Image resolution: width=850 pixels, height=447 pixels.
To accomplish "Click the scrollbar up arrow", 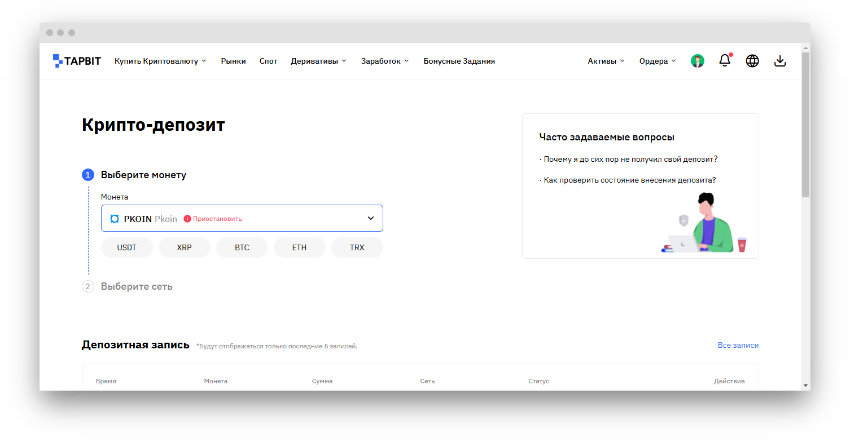I will click(x=805, y=47).
